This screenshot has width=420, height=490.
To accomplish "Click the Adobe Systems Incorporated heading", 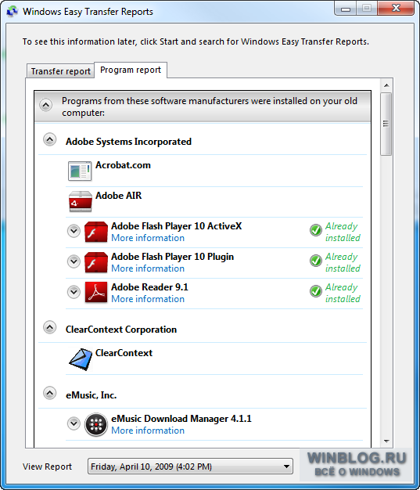I will pos(128,142).
